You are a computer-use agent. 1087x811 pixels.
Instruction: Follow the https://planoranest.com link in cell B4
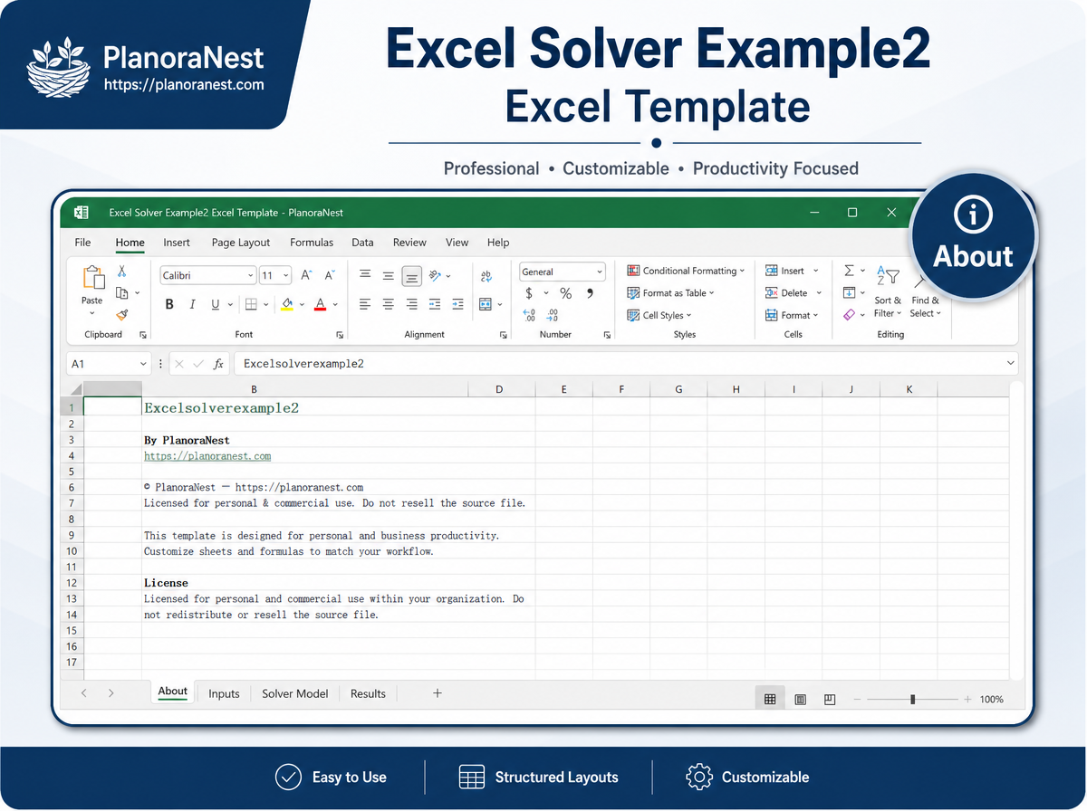point(207,456)
